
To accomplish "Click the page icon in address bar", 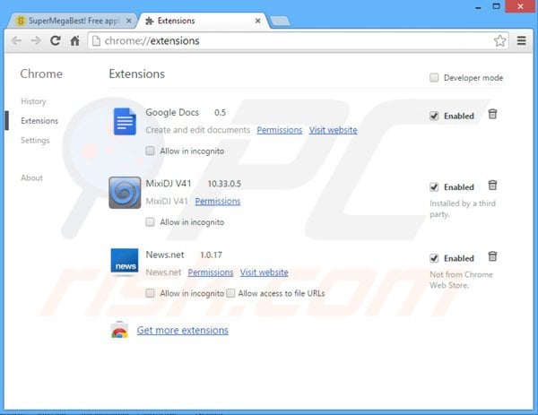I will coord(97,41).
